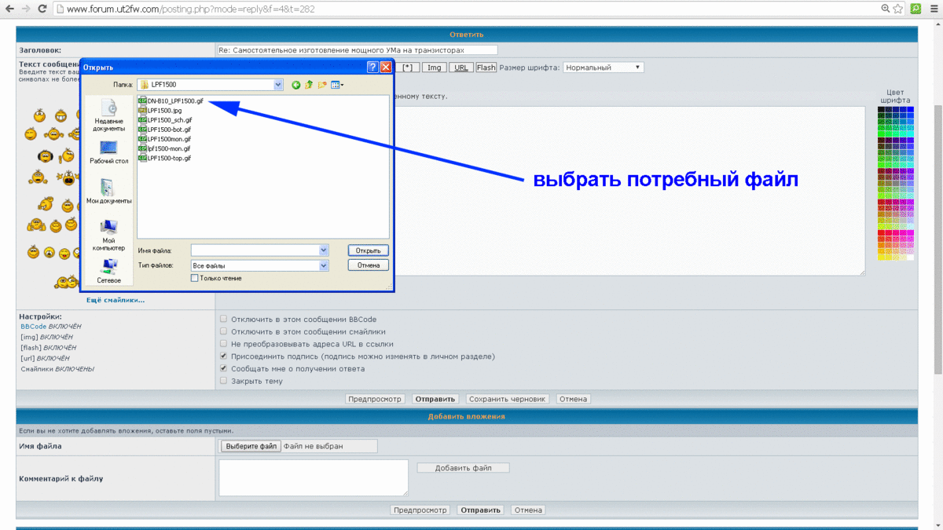Go to Desktop in the places bar
This screenshot has height=530, width=943.
point(108,152)
